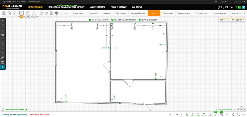This screenshot has height=117, width=247.
Task: Click the zoom in plus button
Action: pos(235,110)
